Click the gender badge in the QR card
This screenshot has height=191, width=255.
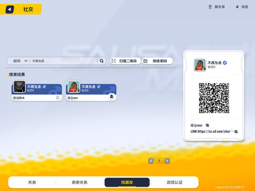225,63
